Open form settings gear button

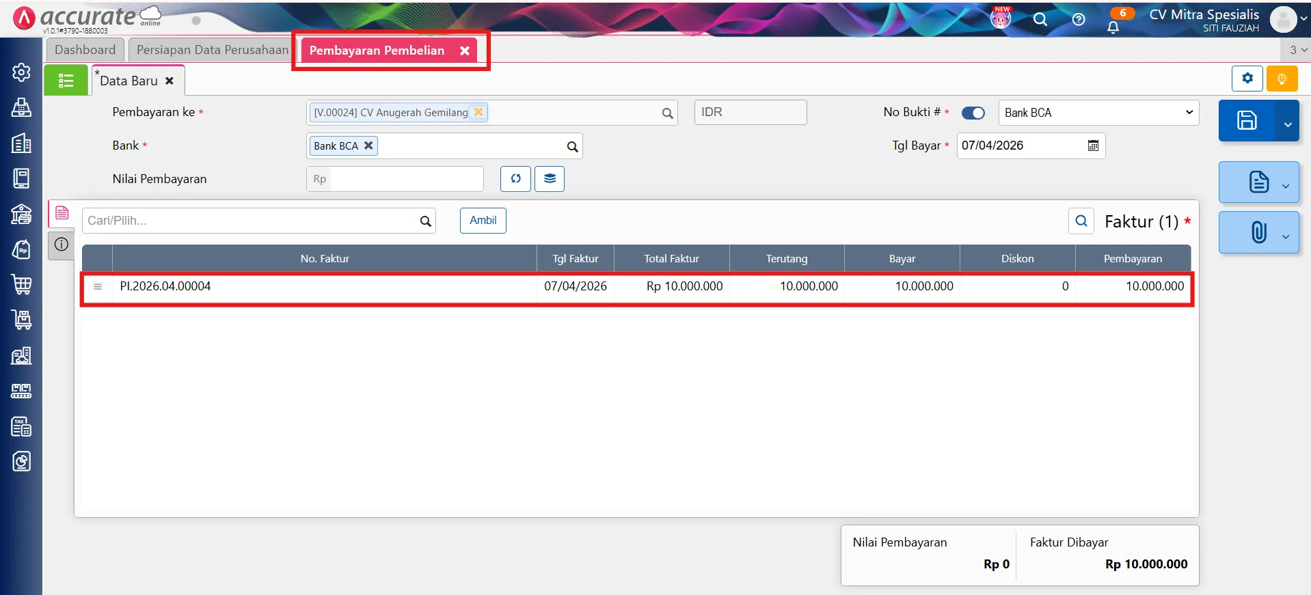1247,79
